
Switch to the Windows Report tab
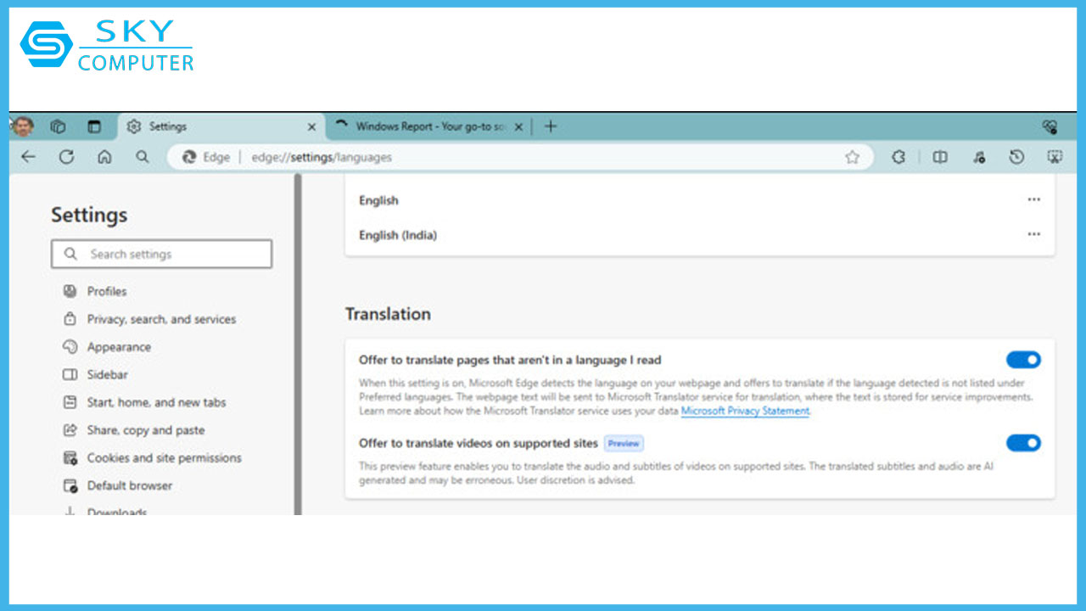coord(429,126)
